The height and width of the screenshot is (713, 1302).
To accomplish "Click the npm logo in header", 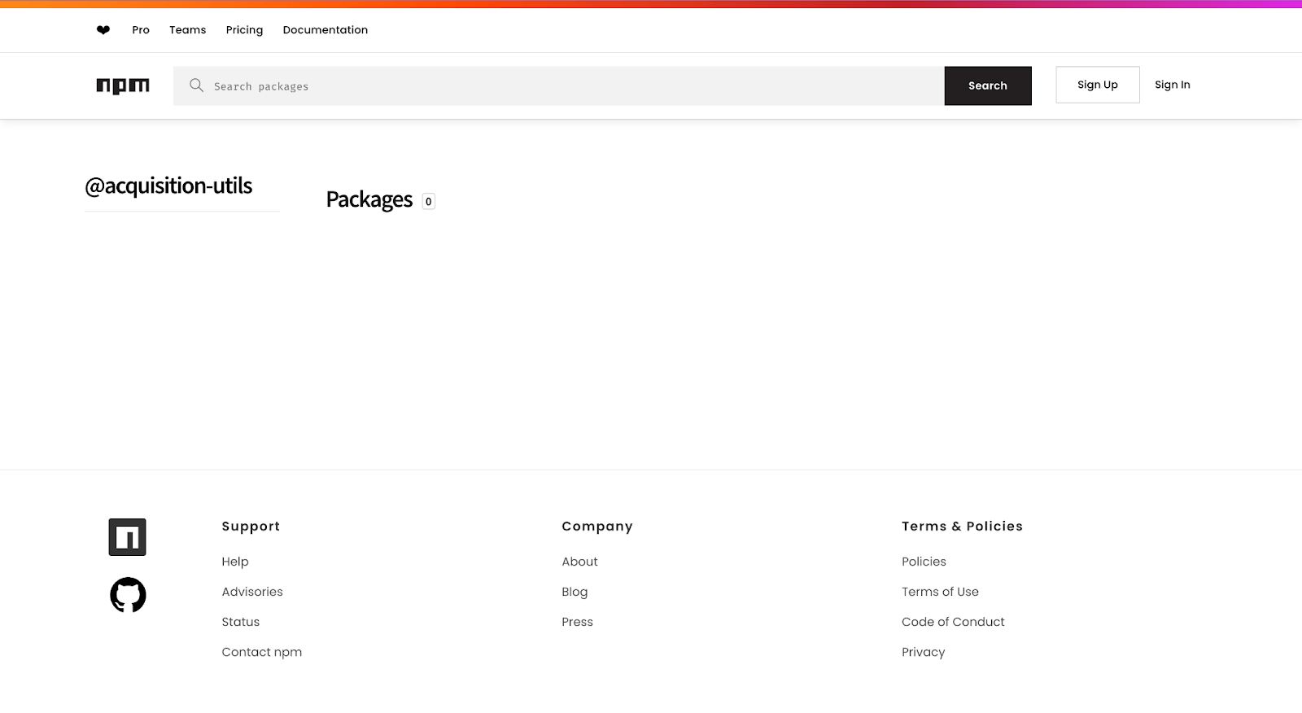I will coord(123,85).
